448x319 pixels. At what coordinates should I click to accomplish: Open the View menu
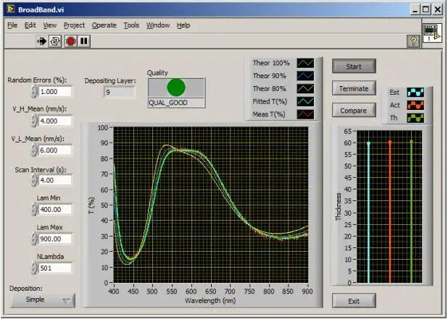click(x=50, y=25)
